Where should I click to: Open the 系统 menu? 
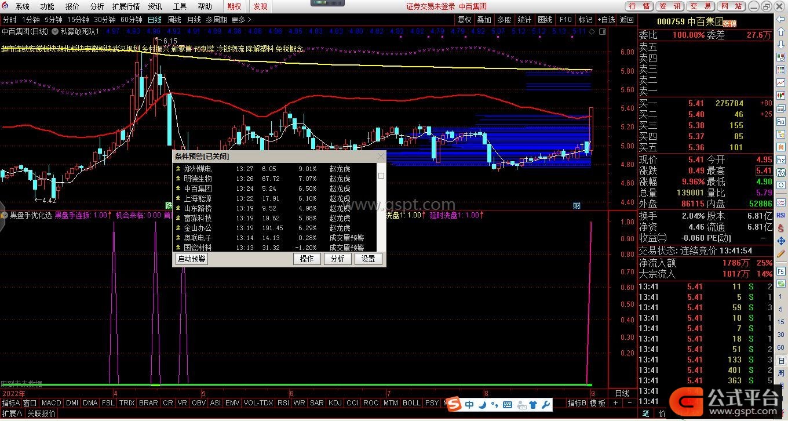(23, 6)
